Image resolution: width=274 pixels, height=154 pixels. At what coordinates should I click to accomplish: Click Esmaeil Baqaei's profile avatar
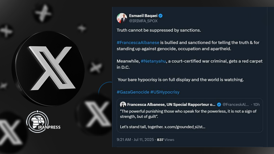(x=122, y=18)
